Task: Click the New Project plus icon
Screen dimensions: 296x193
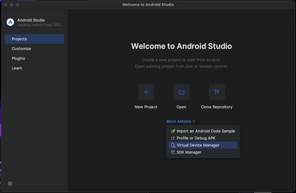Action: coord(146,92)
